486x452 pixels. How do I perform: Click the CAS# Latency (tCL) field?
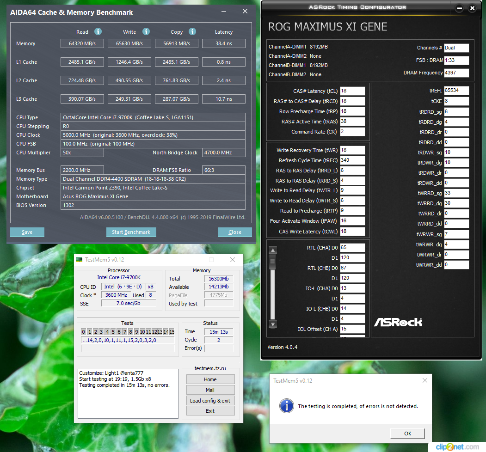[352, 91]
